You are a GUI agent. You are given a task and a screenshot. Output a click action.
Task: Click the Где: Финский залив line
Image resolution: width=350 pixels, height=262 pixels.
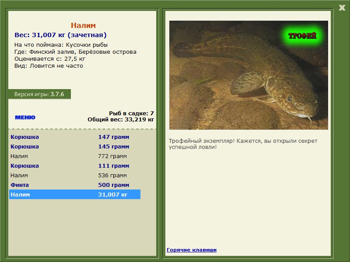coord(75,52)
